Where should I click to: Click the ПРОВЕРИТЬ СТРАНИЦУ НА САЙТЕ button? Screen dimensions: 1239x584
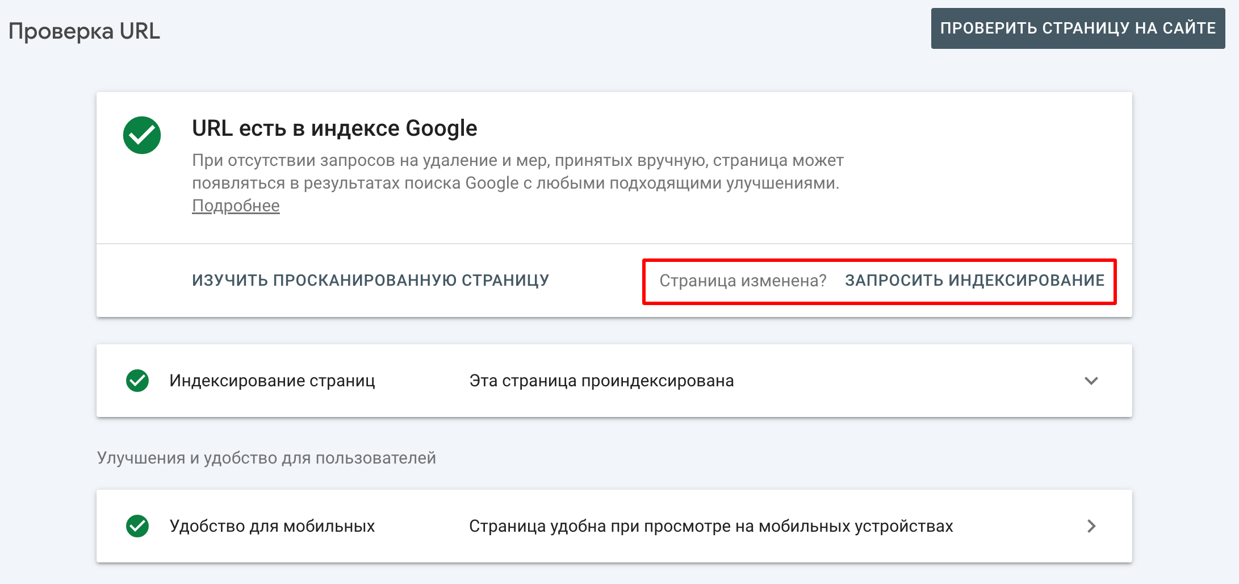click(1078, 28)
